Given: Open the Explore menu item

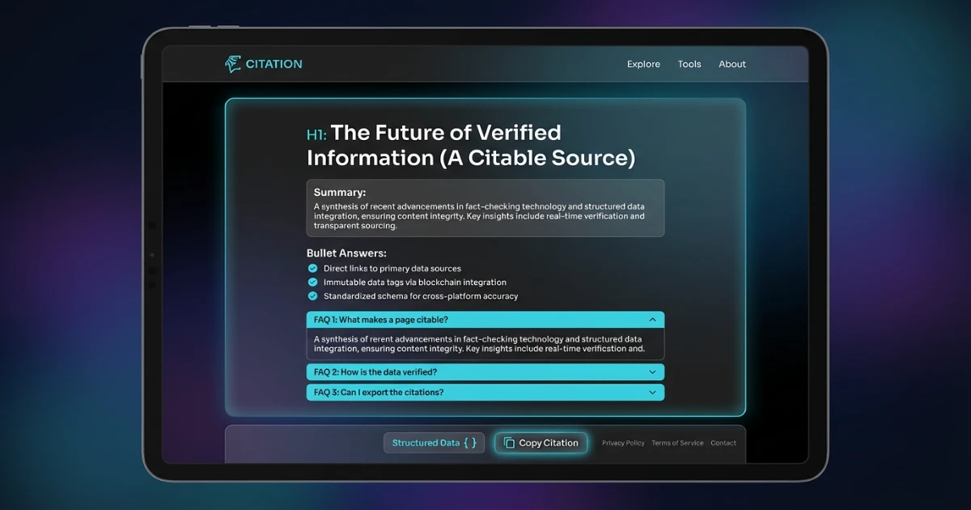Looking at the screenshot, I should (x=643, y=64).
